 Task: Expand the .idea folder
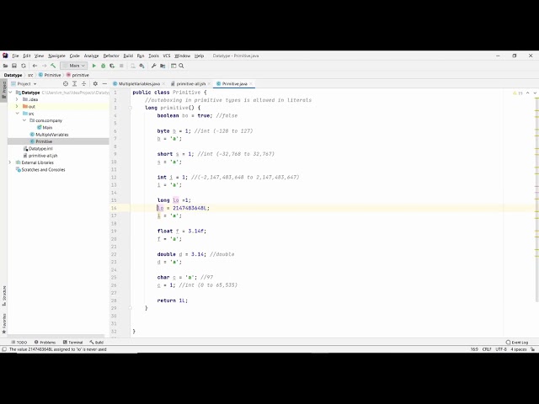point(17,99)
